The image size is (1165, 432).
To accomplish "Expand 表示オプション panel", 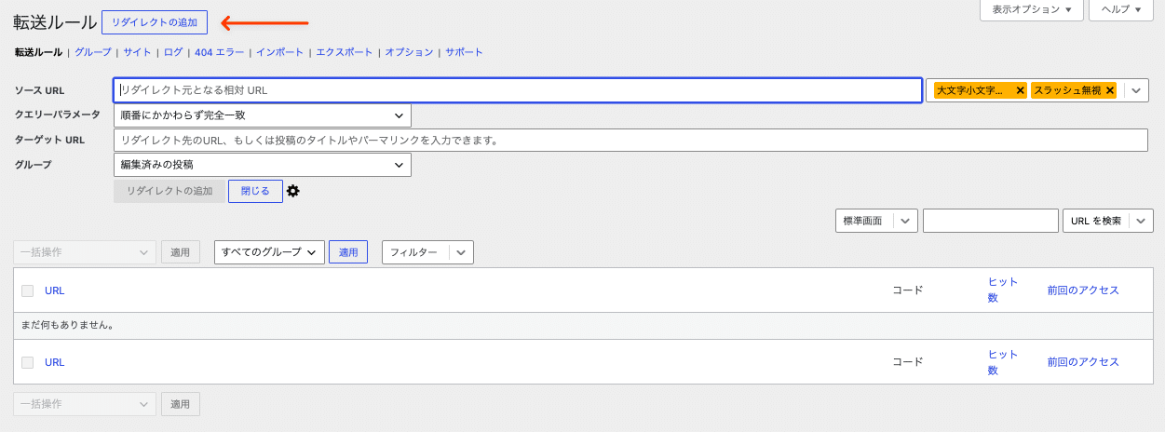I will click(1031, 9).
